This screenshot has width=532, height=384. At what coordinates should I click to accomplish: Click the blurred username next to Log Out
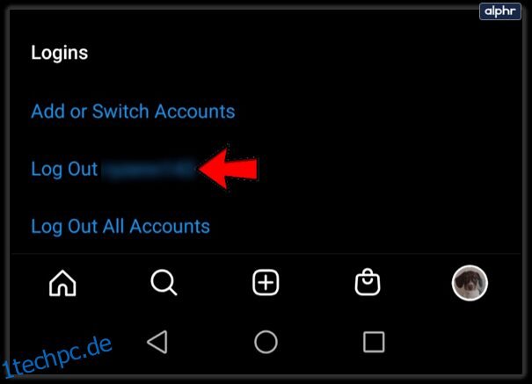(x=149, y=169)
